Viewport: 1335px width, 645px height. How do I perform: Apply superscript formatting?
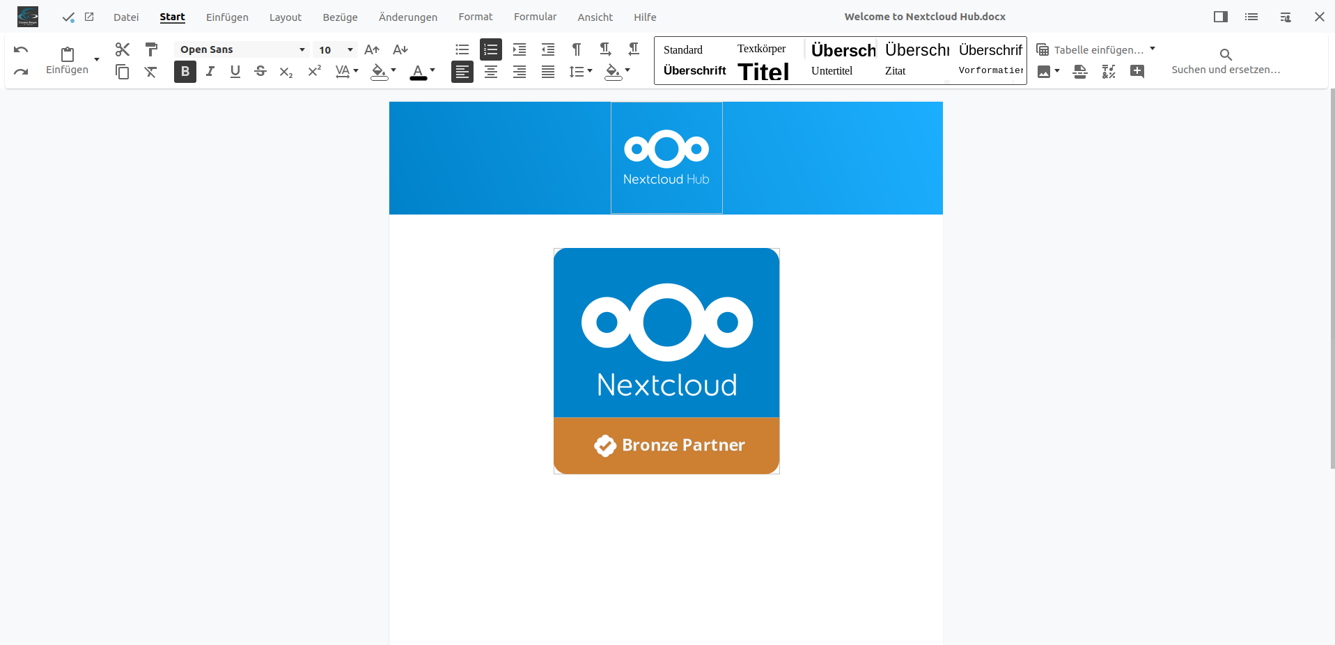(x=314, y=71)
